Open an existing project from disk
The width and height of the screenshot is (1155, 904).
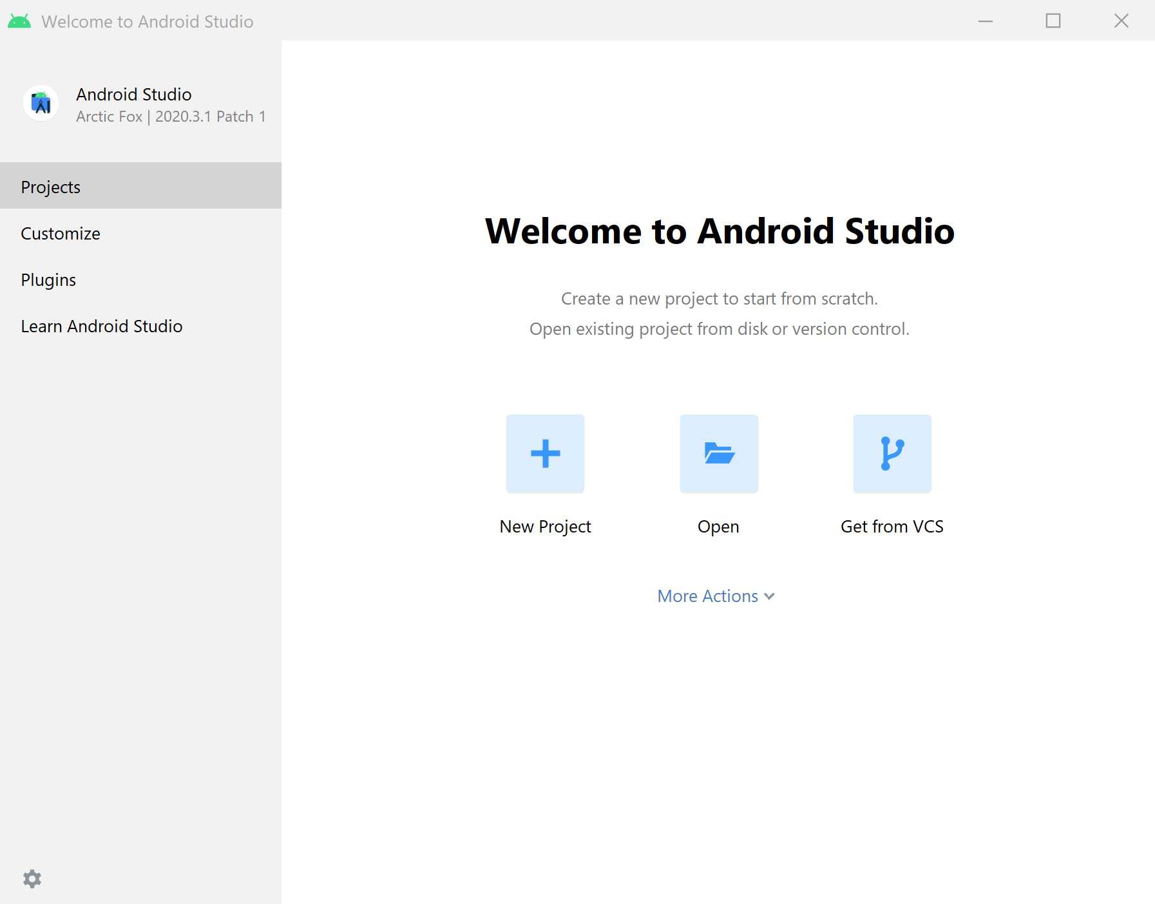click(718, 453)
